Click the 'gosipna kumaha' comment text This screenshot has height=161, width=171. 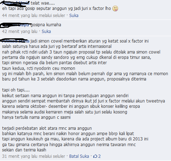coord(46,25)
